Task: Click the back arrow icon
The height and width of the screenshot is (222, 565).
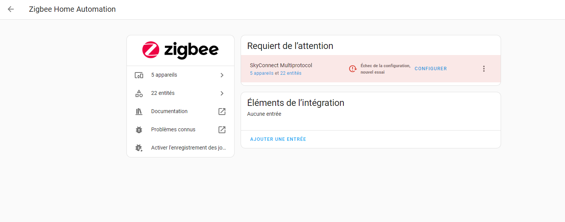Action: (11, 9)
